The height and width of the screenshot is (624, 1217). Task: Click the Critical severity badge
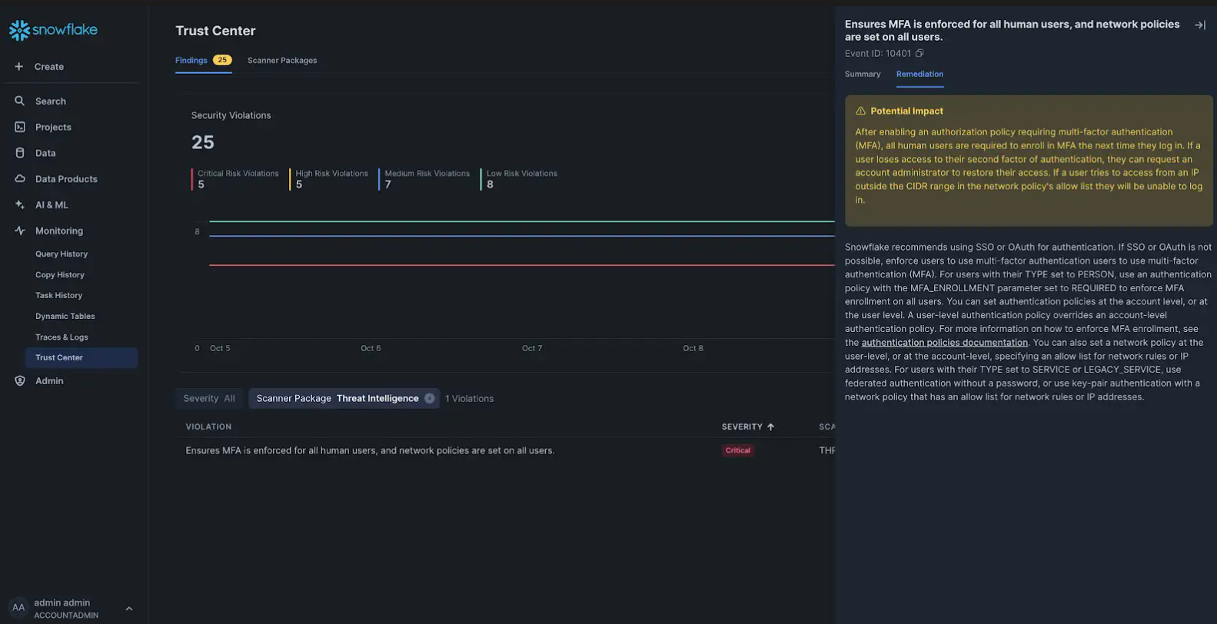tap(738, 450)
